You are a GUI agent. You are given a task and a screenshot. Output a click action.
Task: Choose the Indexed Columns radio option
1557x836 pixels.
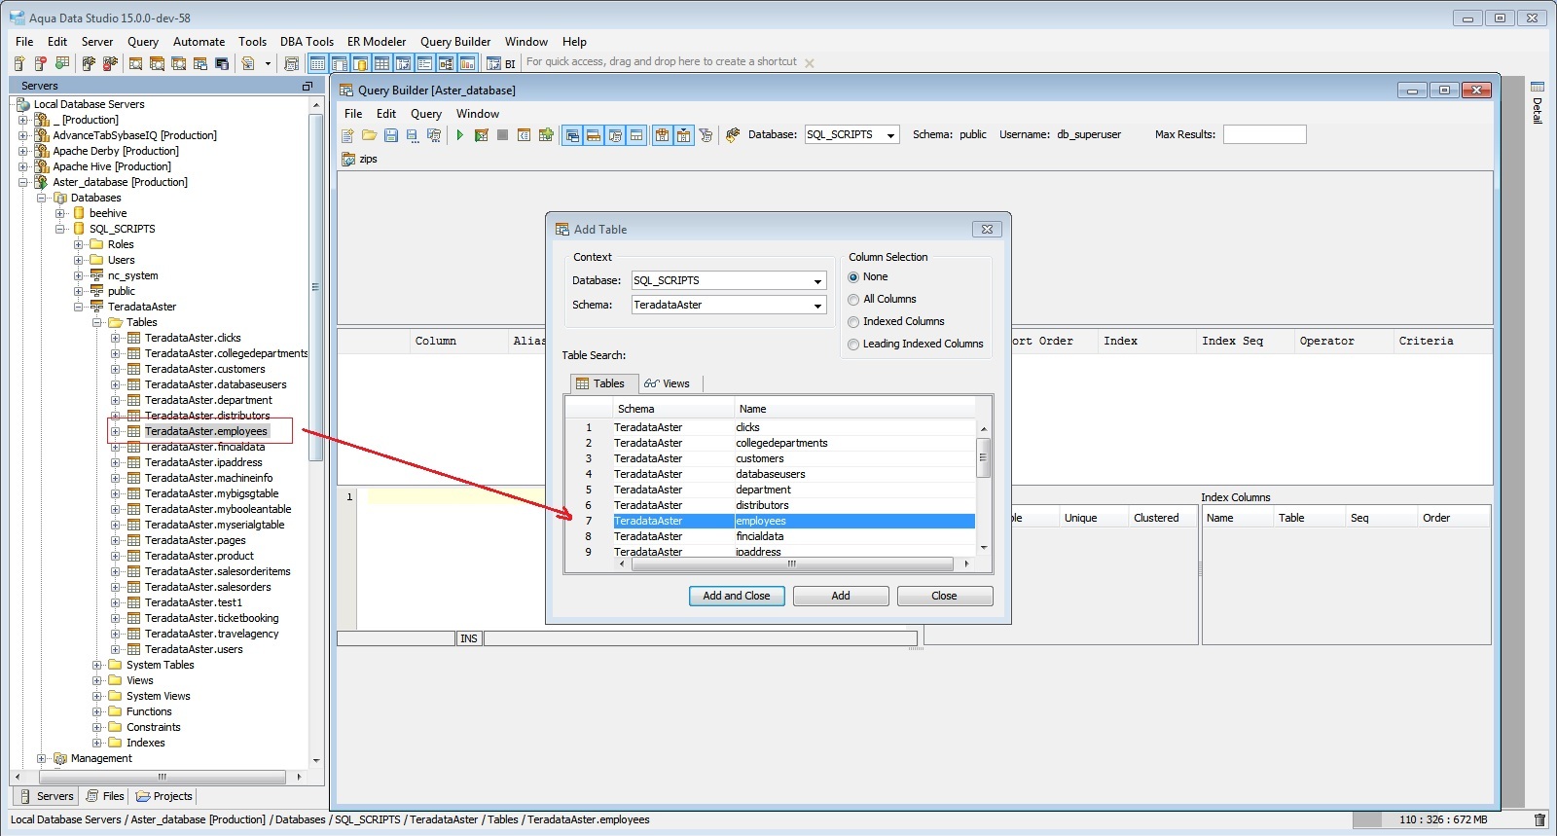[853, 322]
